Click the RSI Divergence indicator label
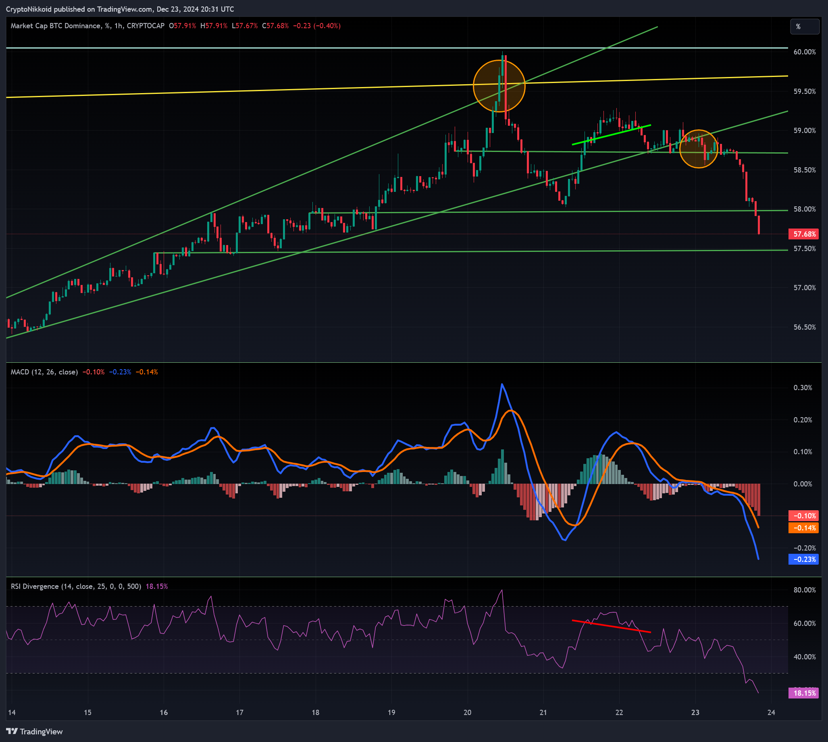 tap(76, 586)
